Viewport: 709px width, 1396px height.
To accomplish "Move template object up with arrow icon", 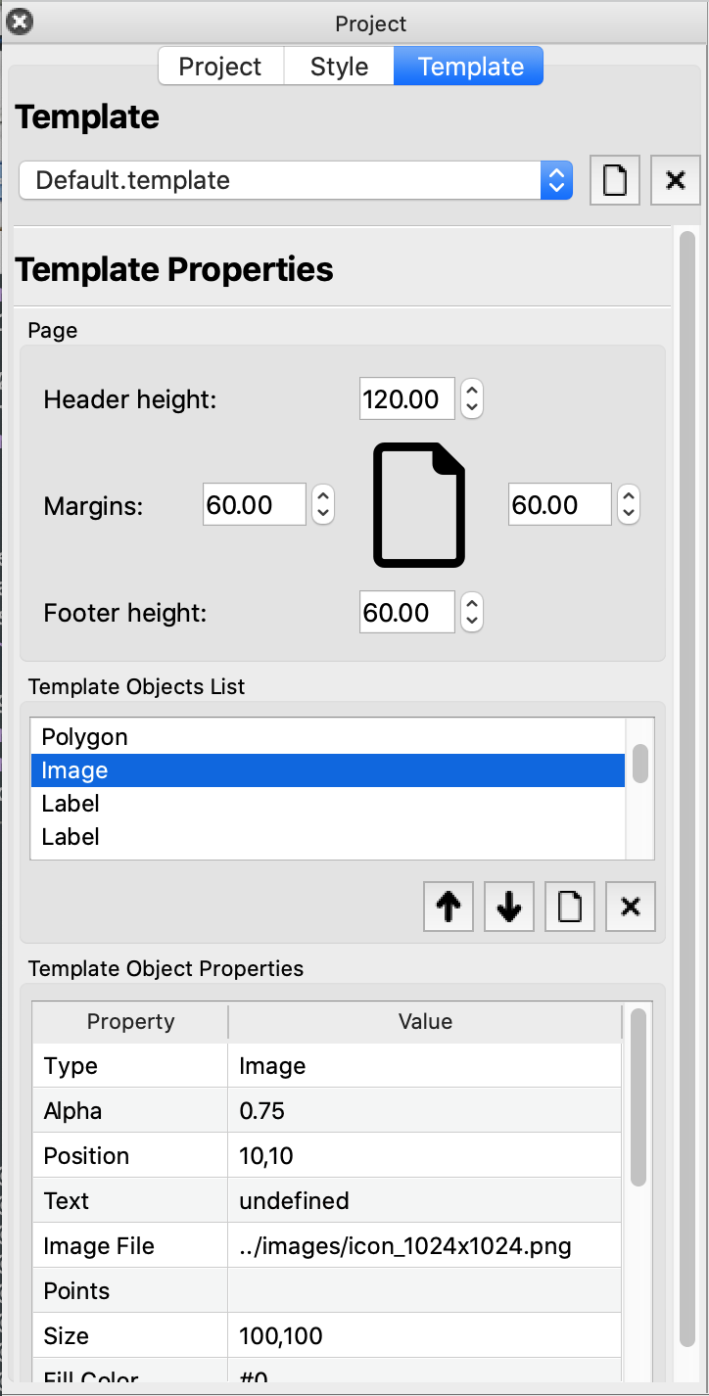I will [449, 907].
